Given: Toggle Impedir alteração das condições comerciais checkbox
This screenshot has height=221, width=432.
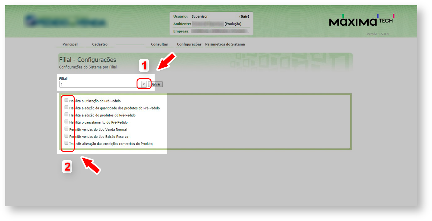Looking at the screenshot, I should coord(66,143).
